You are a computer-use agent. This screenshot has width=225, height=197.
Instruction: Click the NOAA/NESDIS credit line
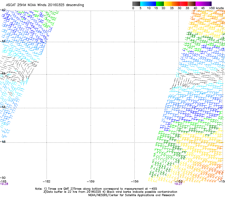point(131,195)
